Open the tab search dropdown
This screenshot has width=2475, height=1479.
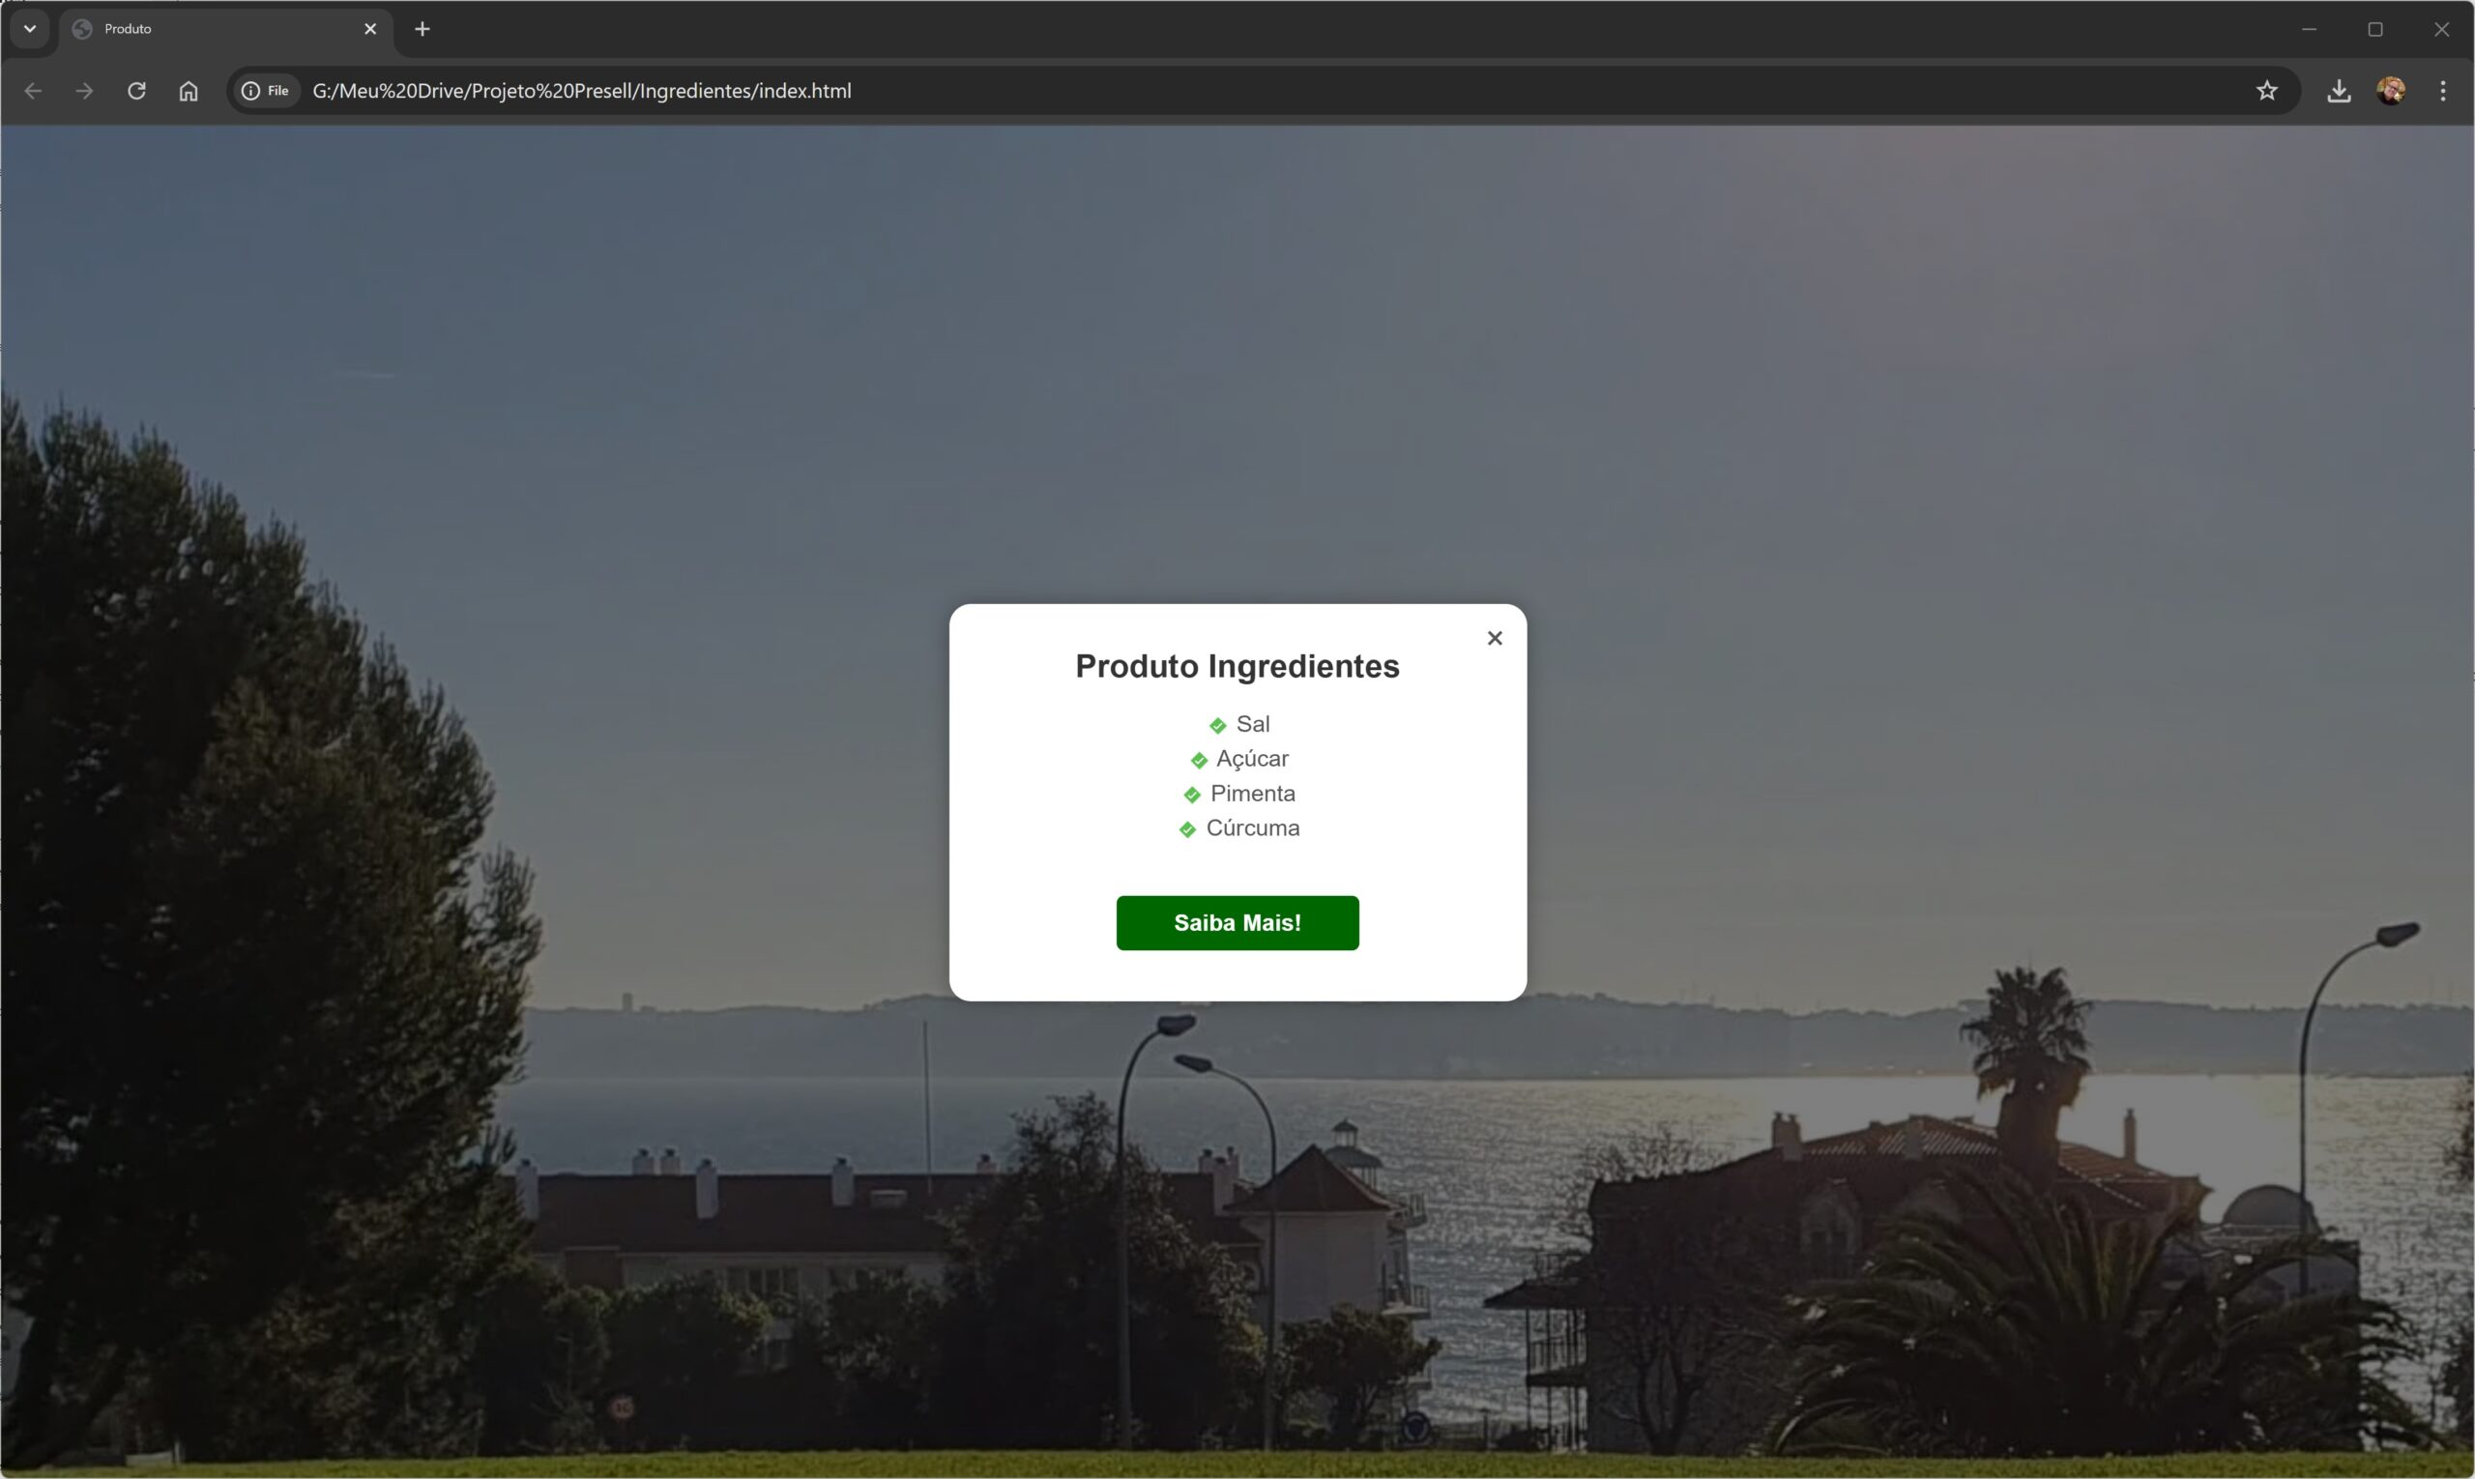(x=30, y=29)
